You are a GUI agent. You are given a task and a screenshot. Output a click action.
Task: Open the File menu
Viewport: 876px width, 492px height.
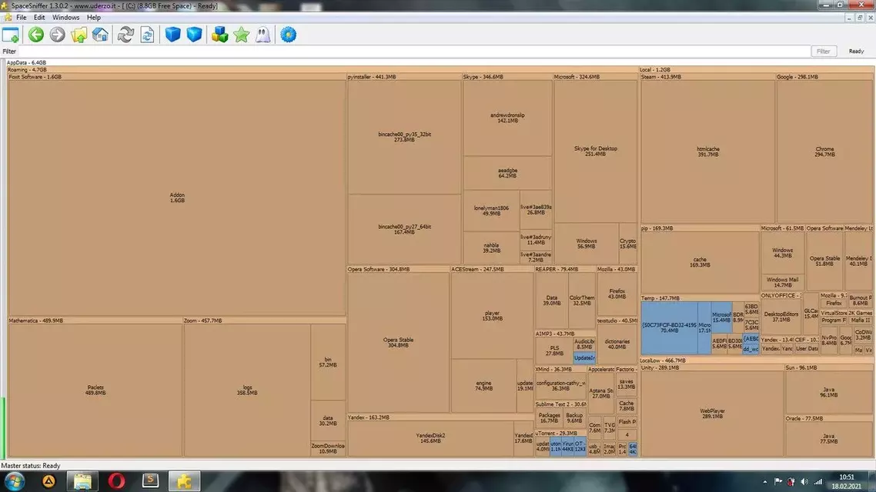(22, 17)
